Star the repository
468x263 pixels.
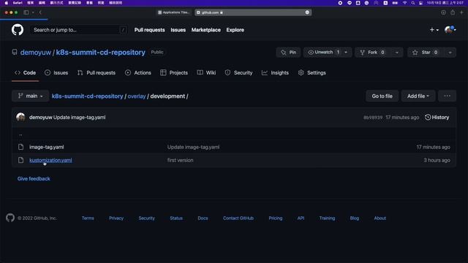coord(426,52)
